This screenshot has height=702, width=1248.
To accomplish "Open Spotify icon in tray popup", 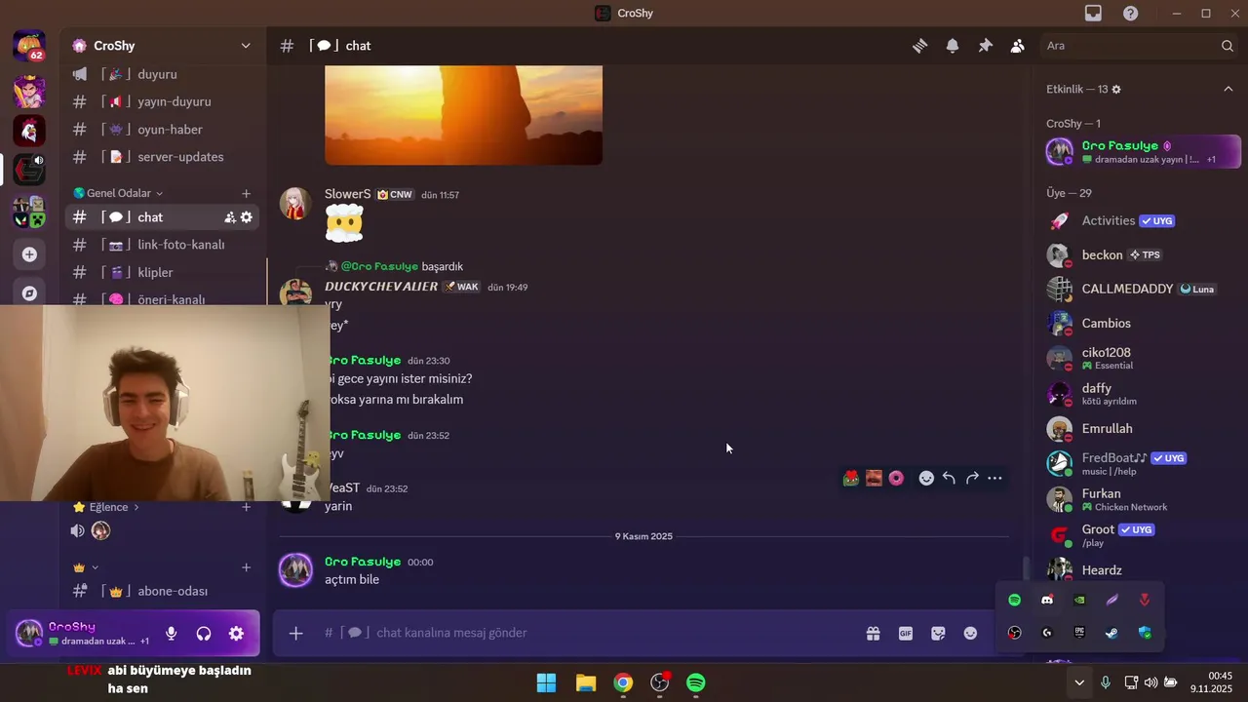I will (1014, 600).
